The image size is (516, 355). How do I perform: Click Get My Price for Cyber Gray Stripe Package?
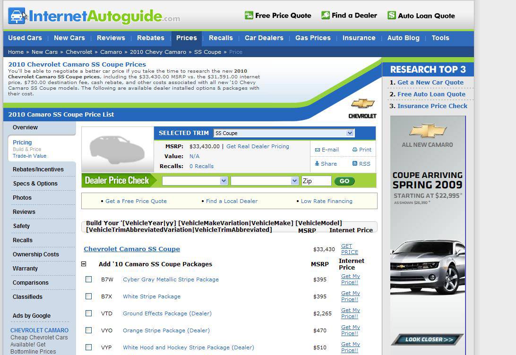point(351,279)
